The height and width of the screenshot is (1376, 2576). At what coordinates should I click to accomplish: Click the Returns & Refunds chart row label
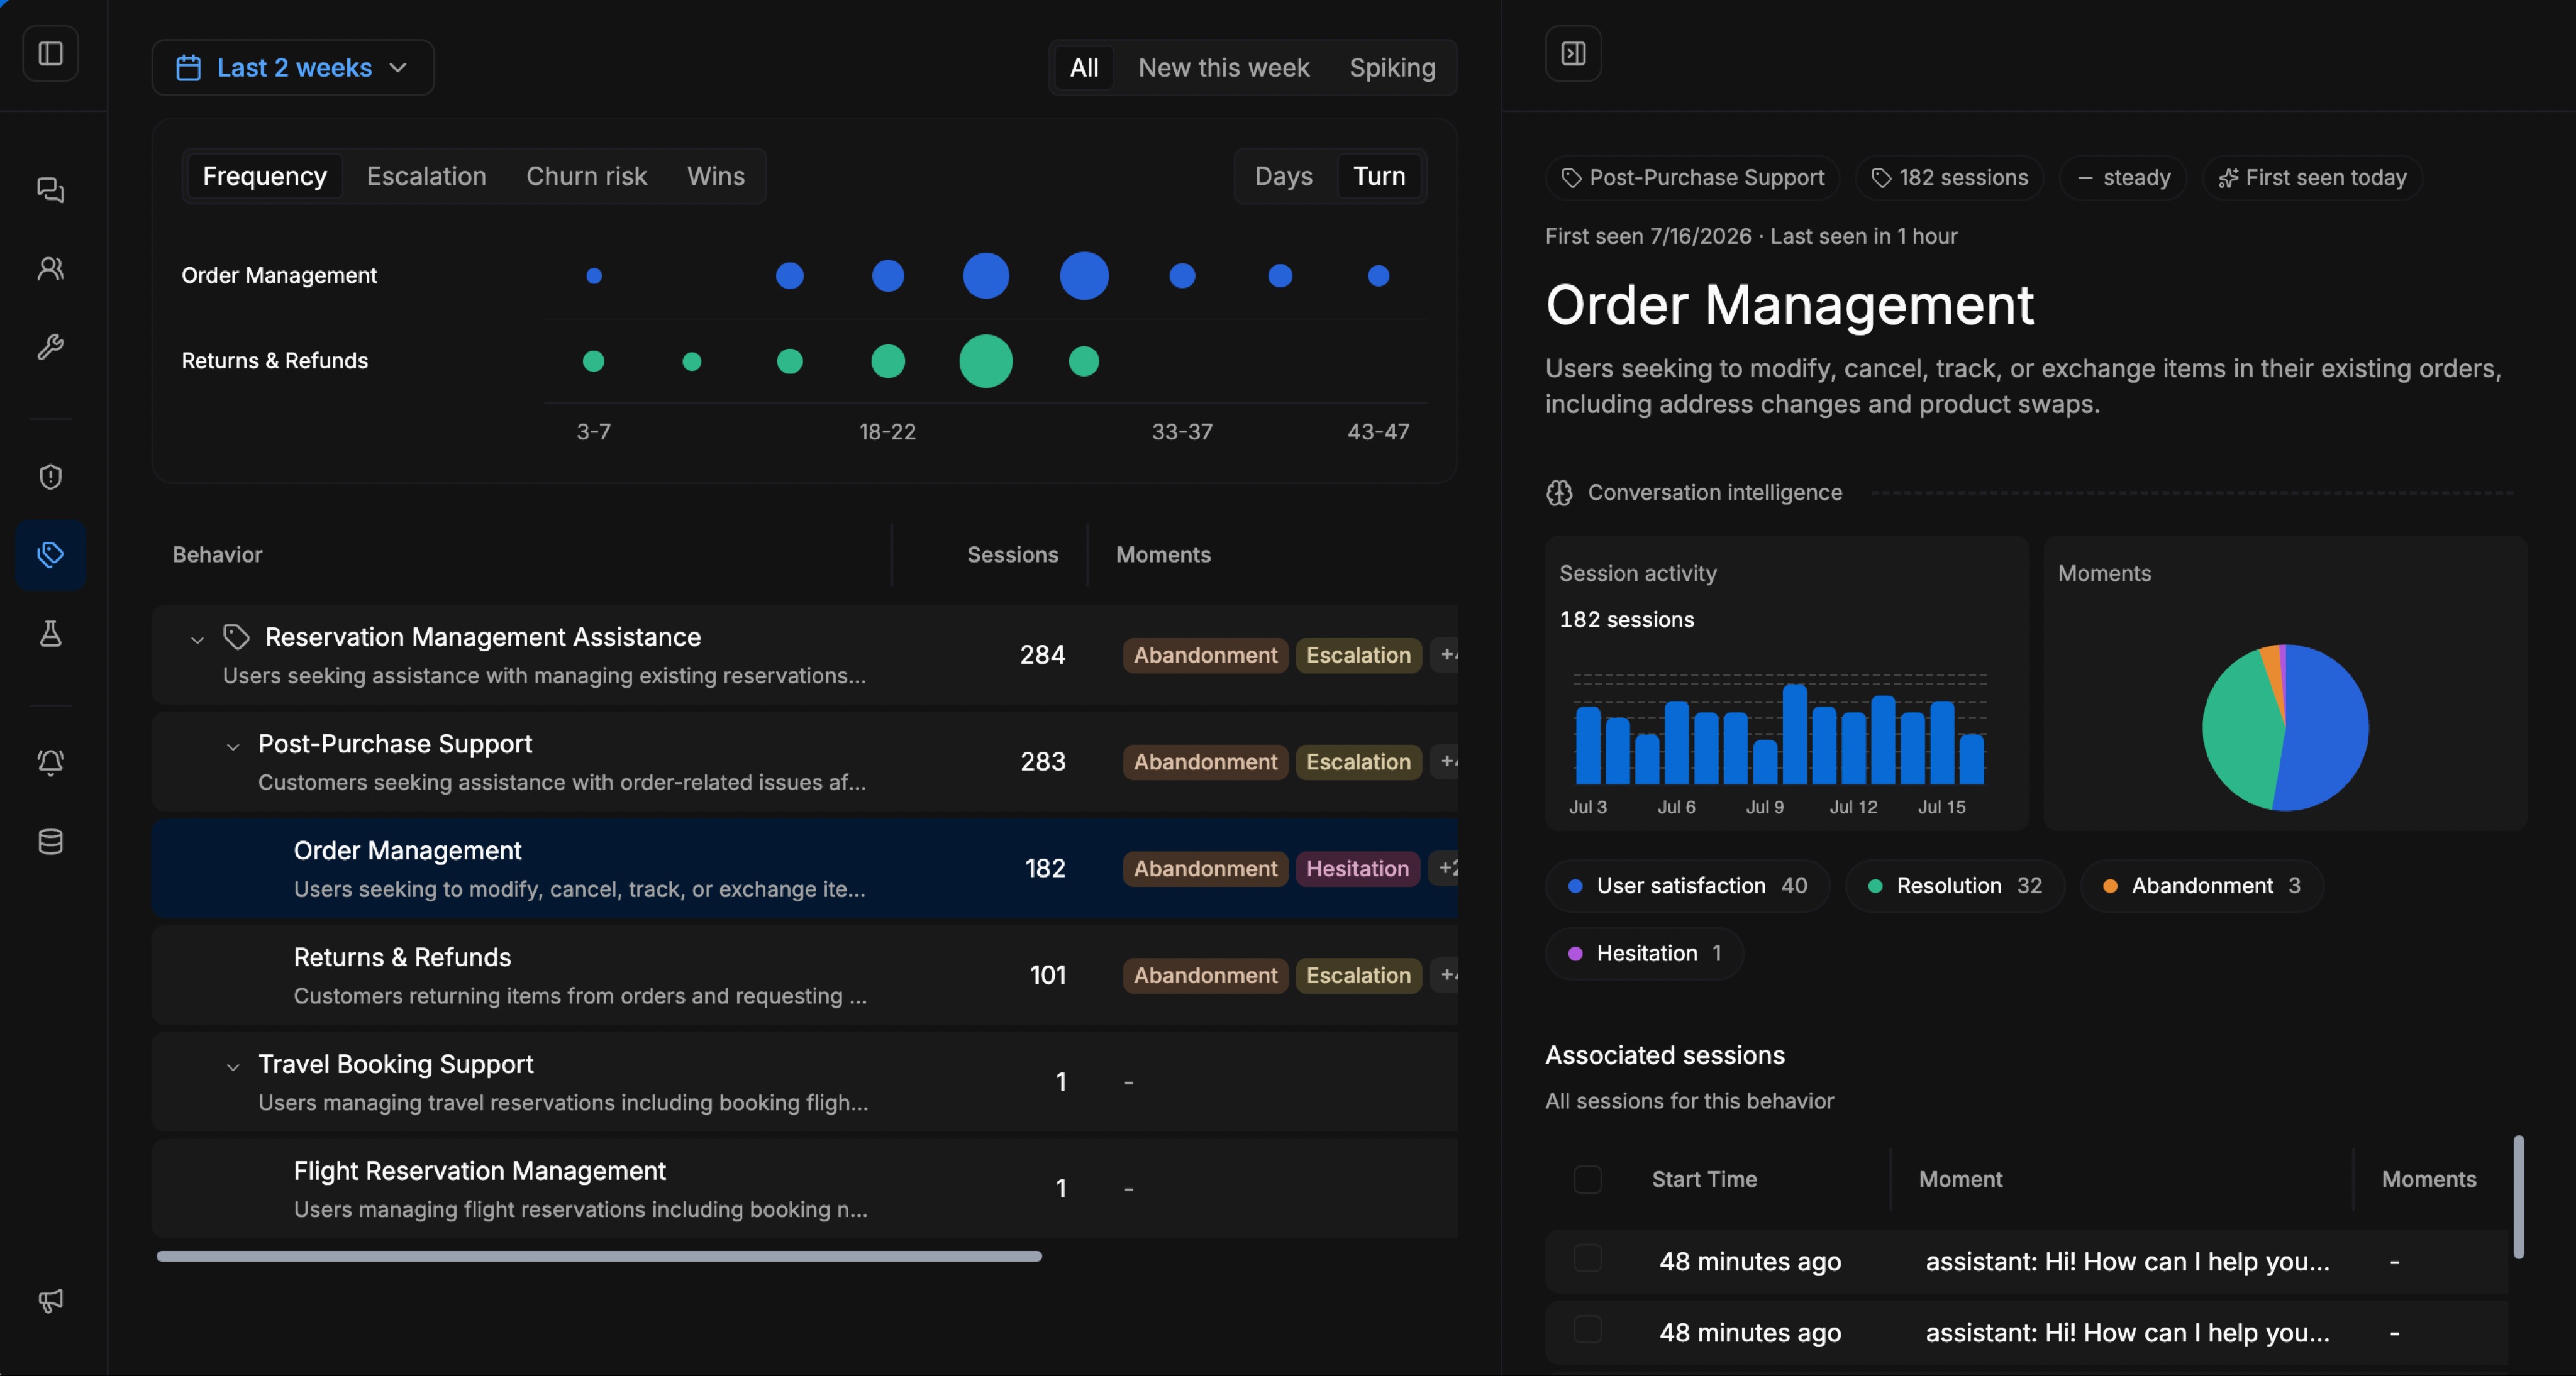pos(275,361)
